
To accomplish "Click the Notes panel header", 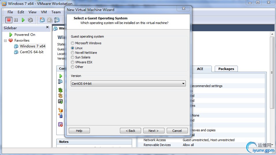I will pyautogui.click(x=94, y=142).
